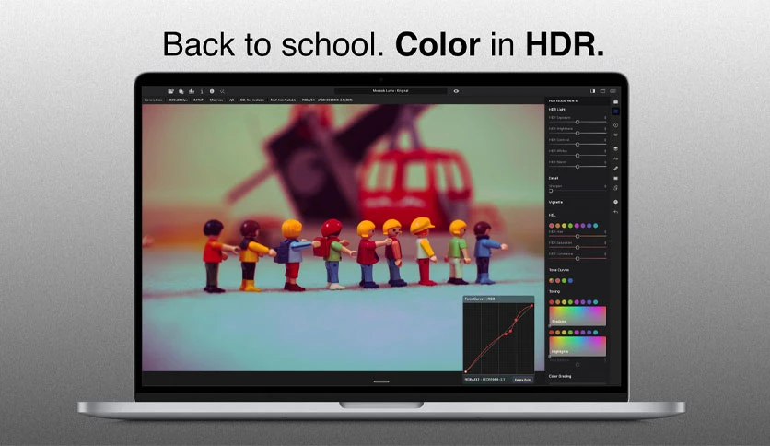Select cyan dot above the Highlights gradient
Screen dimensions: 770x446
pyautogui.click(x=596, y=333)
